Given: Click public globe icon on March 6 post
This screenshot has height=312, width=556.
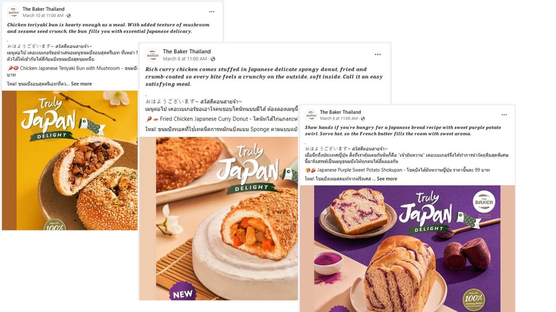Looking at the screenshot, I should (x=363, y=119).
